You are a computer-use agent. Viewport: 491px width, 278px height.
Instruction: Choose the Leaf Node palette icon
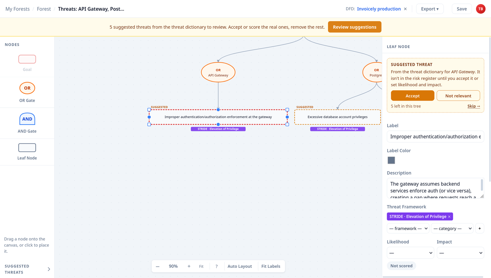(27, 148)
